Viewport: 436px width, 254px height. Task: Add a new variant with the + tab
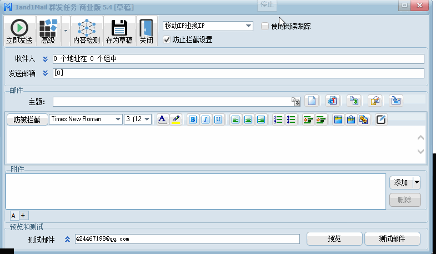click(23, 216)
